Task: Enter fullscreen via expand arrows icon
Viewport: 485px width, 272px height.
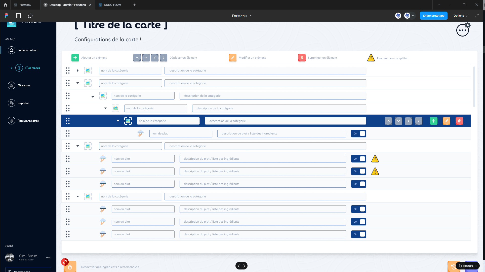Action: 476,16
